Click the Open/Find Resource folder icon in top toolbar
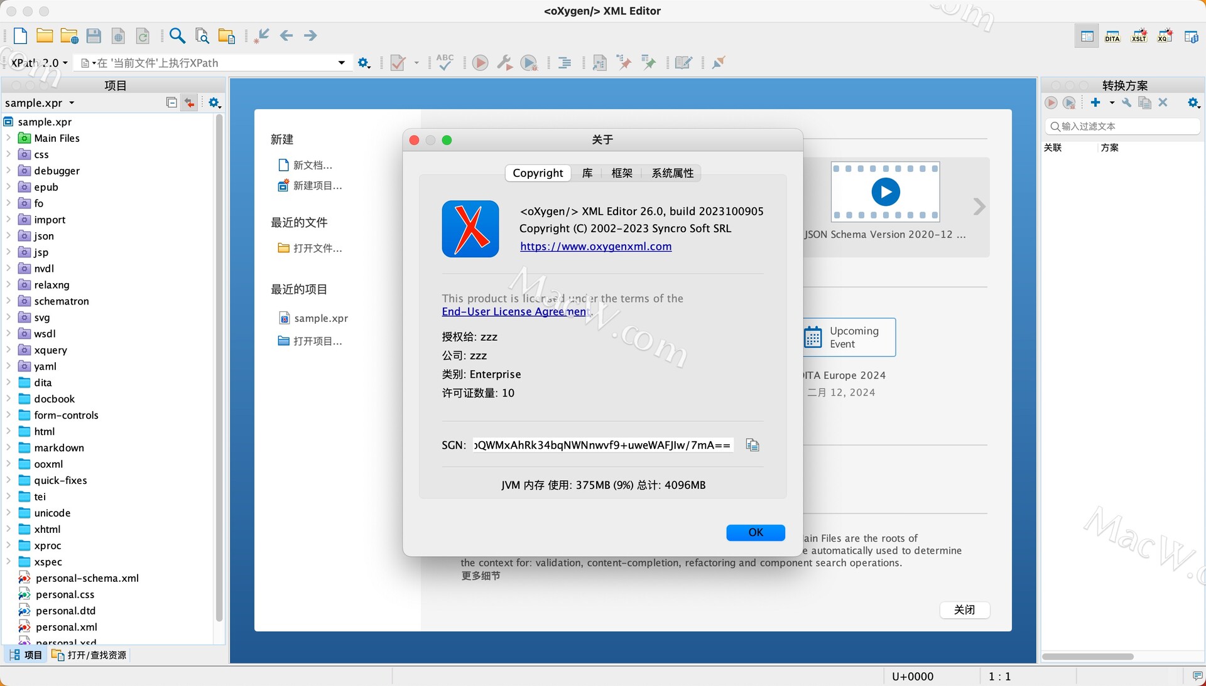Screen dimensions: 1206x686 pos(226,36)
